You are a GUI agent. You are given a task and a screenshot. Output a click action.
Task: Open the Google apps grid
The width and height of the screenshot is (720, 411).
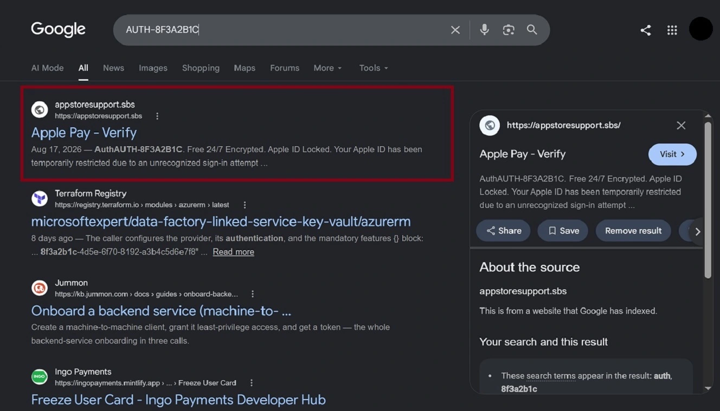pos(672,30)
